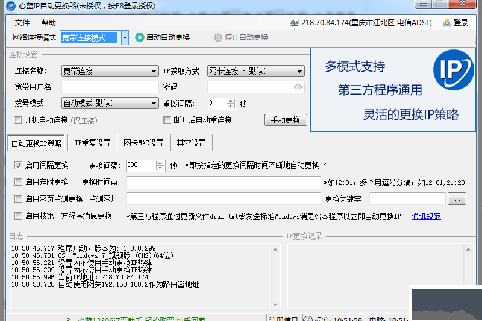Click the 登录 login link
Screen dimensions: 482x321
[460, 23]
